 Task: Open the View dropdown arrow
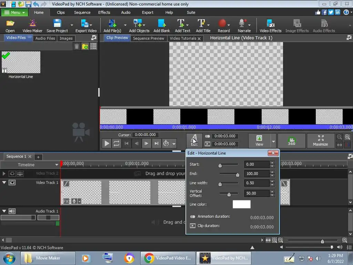(273, 141)
